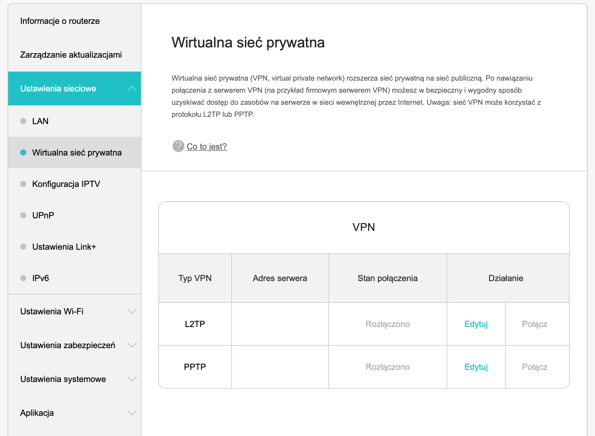Edit the L2TP VPN entry via Edytuj
595x436 pixels.
(x=476, y=324)
